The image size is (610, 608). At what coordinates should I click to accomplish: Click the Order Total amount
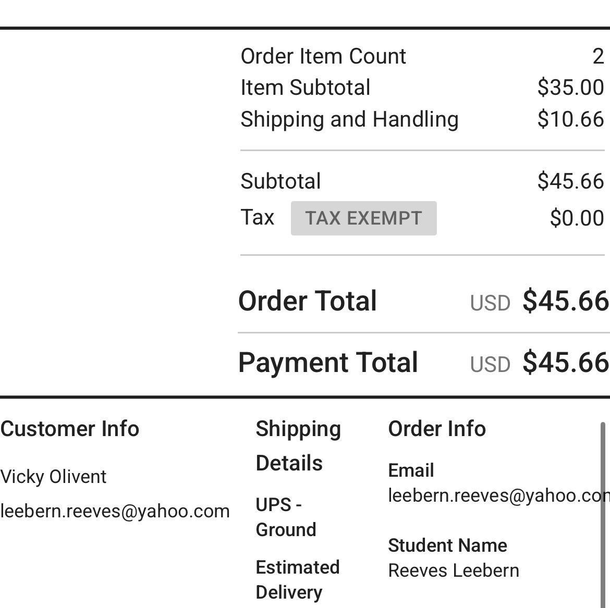565,301
